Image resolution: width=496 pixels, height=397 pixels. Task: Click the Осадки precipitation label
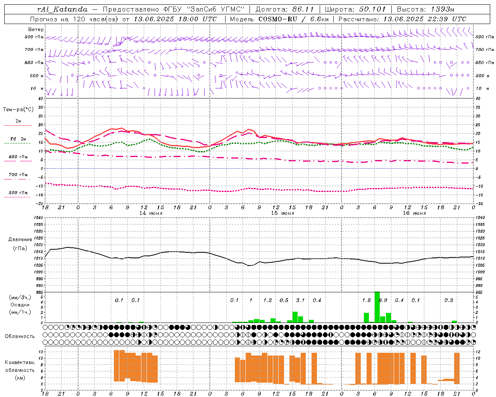tap(20, 305)
